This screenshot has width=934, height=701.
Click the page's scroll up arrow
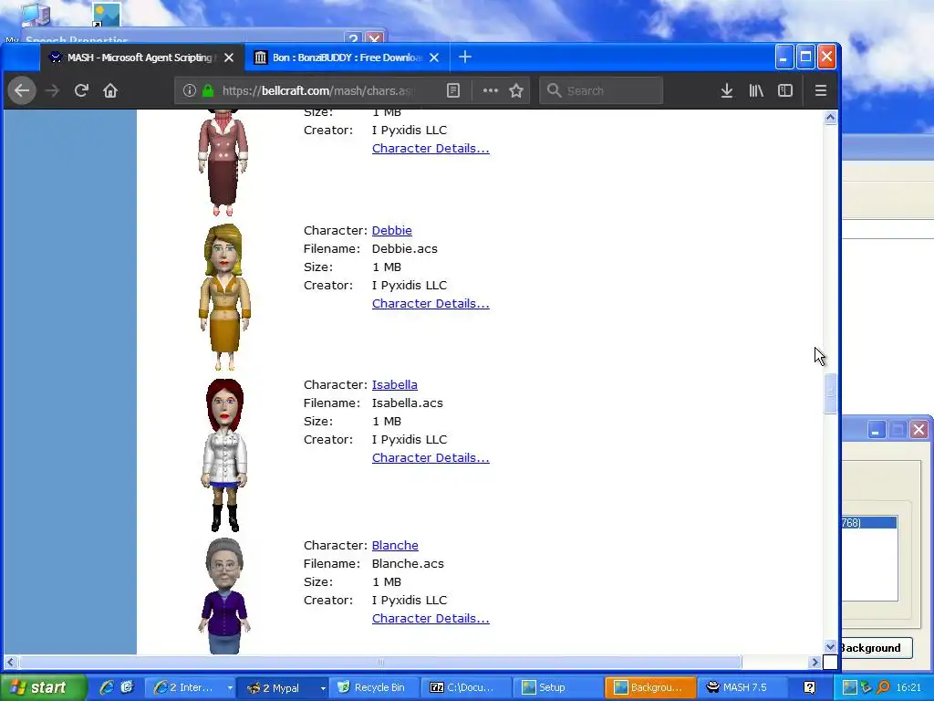[830, 118]
